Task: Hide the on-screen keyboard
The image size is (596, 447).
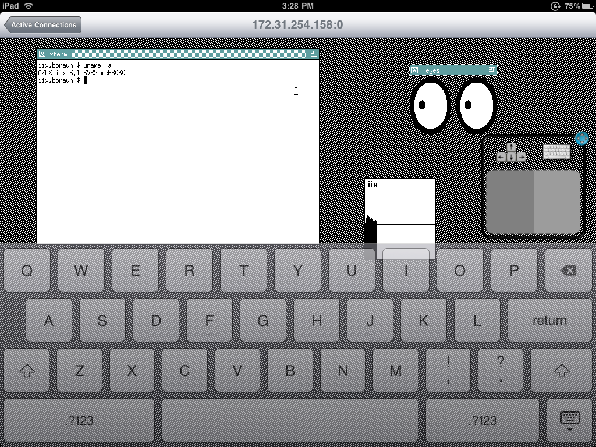Action: 569,420
